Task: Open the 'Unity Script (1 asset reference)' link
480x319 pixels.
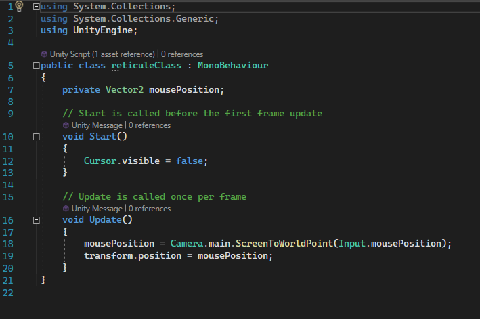Action: pos(102,54)
